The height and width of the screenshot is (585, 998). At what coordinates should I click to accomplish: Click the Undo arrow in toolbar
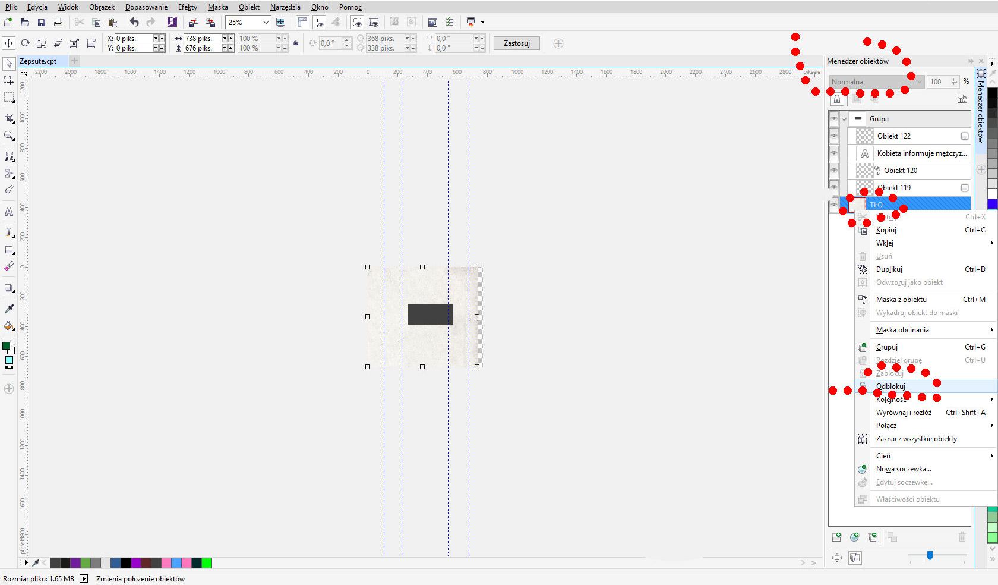click(134, 23)
